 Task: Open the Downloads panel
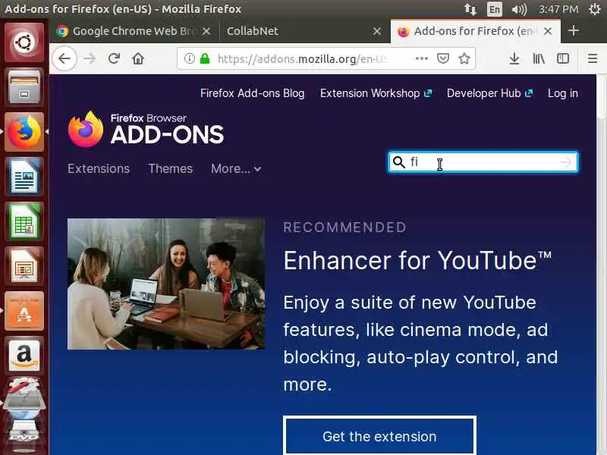tap(514, 59)
